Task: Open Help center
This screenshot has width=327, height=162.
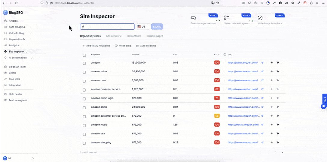Action: 15,94
